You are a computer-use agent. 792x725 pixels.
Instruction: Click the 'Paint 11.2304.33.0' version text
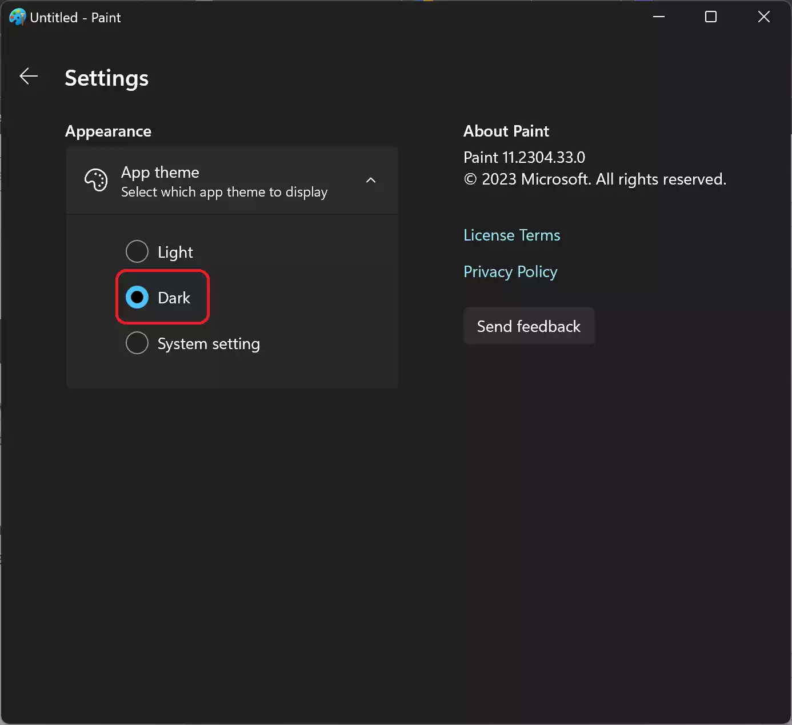(x=525, y=157)
